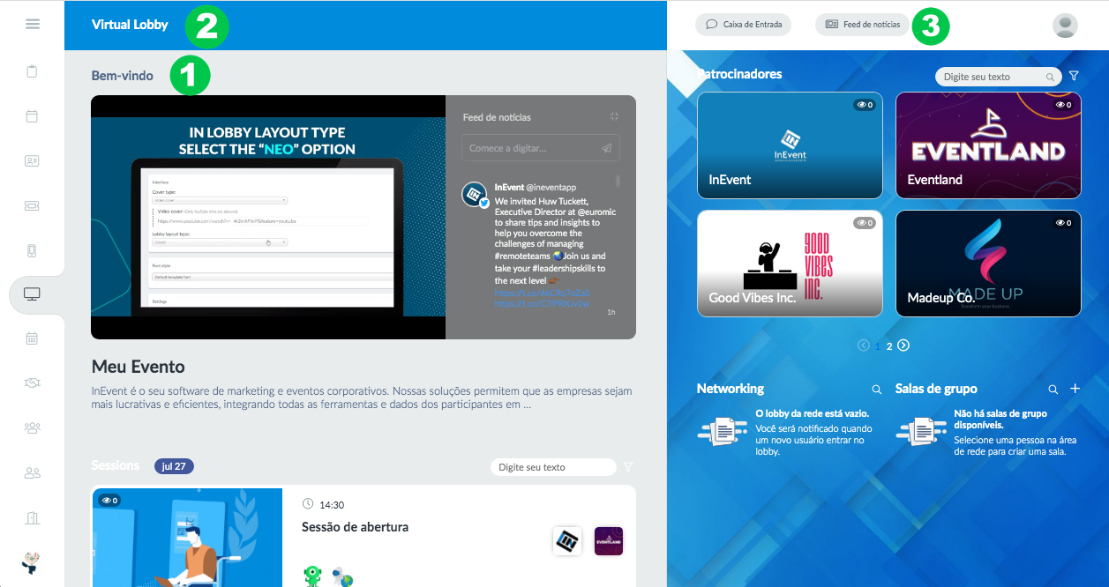The width and height of the screenshot is (1109, 587).
Task: Click the Meu Evento heading
Action: [x=139, y=367]
